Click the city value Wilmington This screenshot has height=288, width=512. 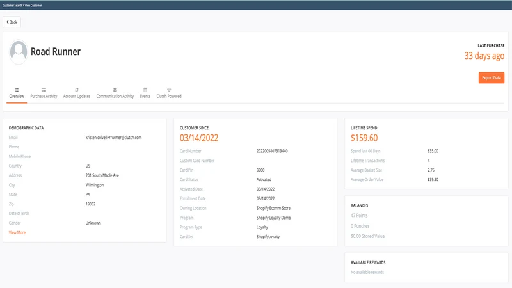coord(95,185)
